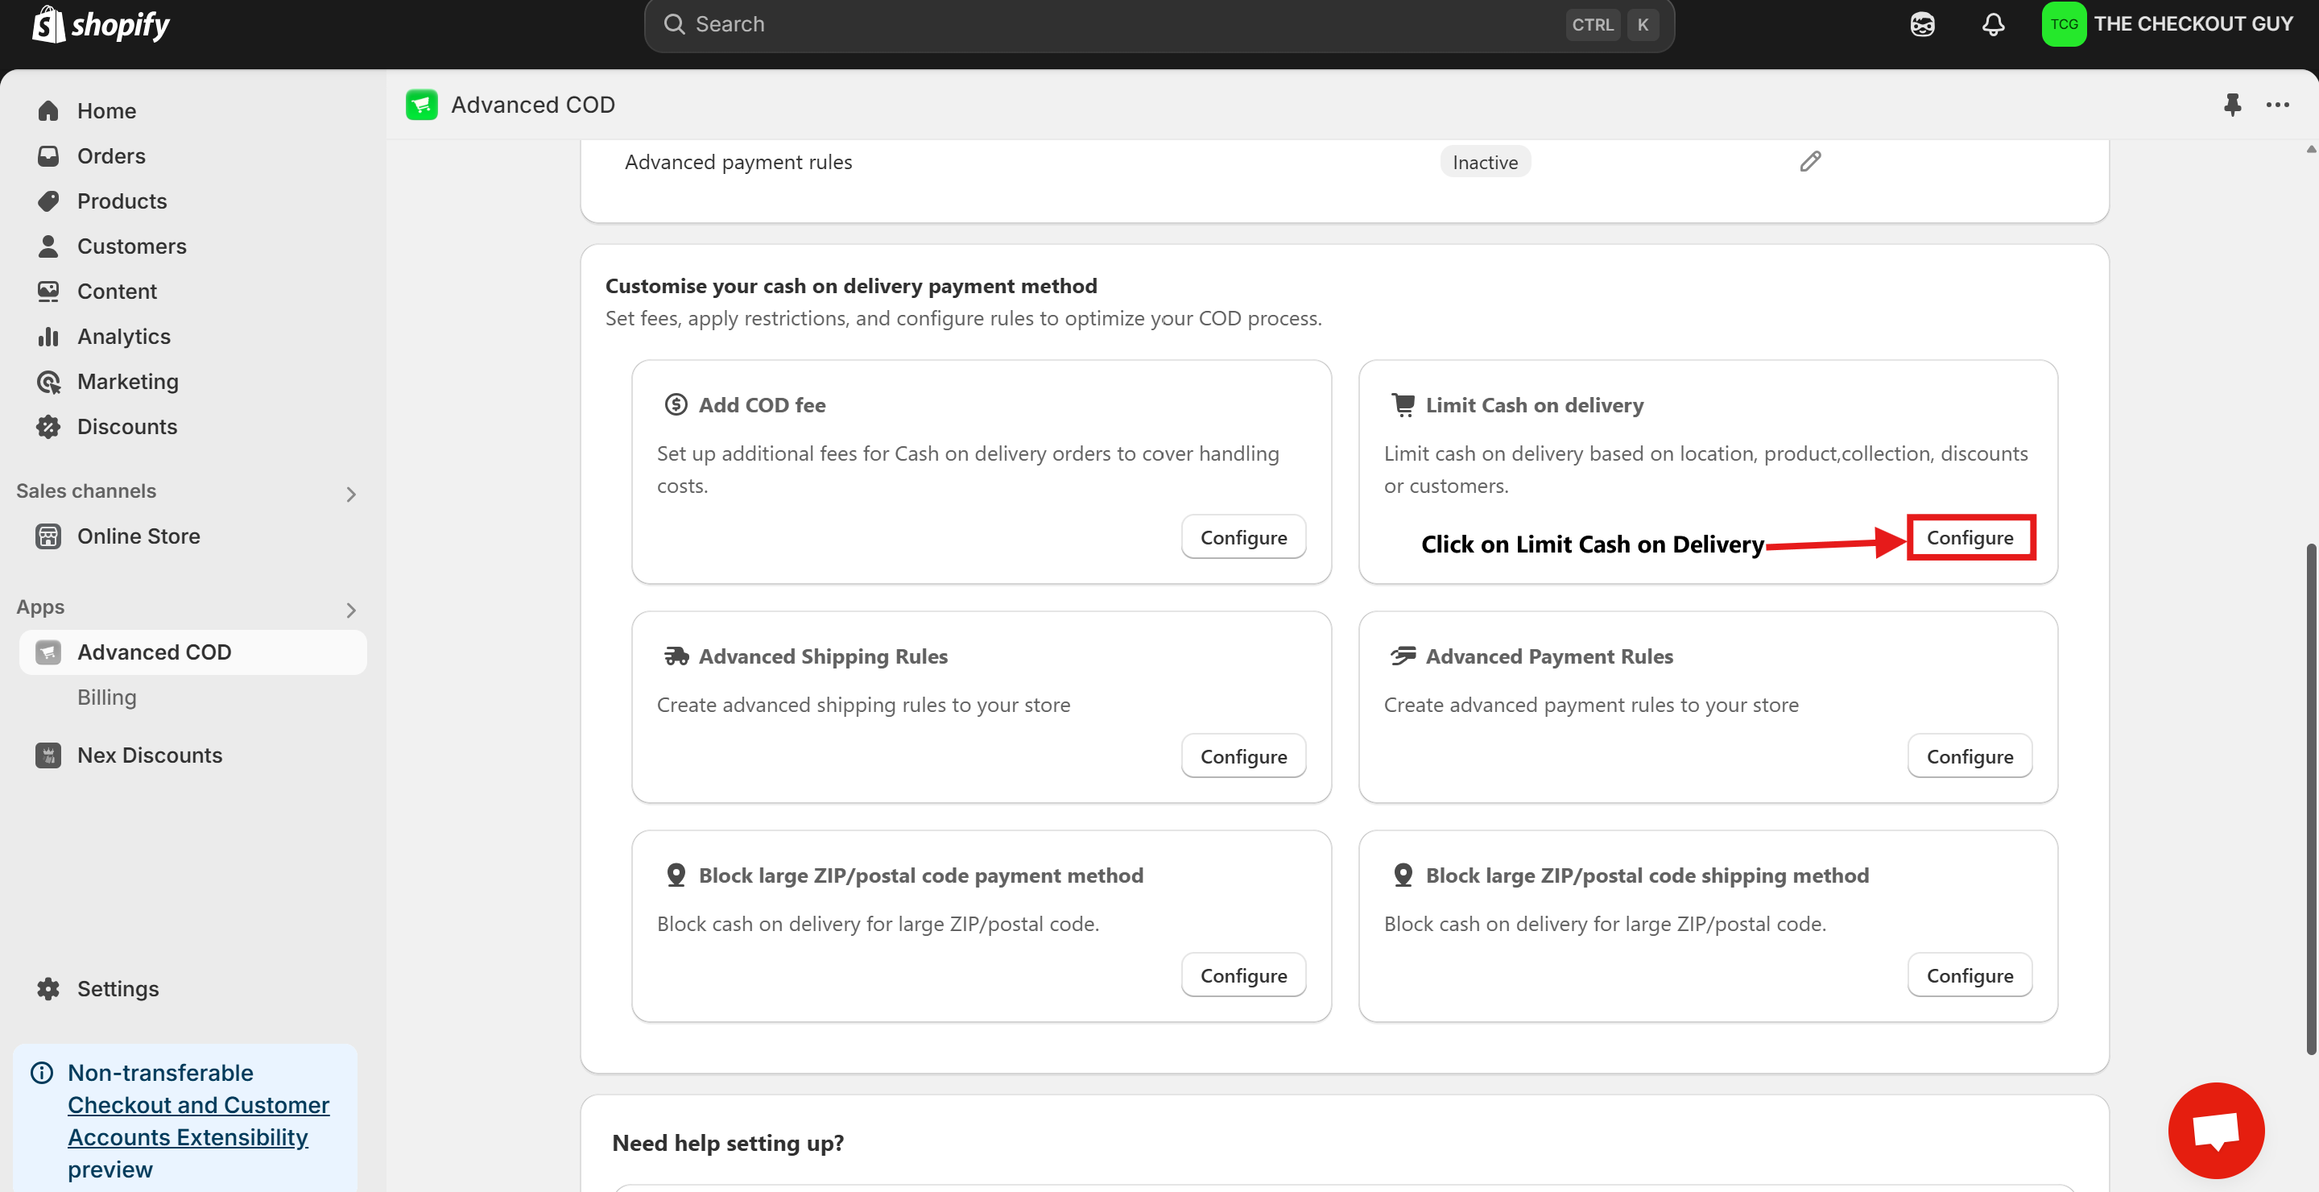Pin the Advanced COD app
This screenshot has width=2319, height=1192.
pyautogui.click(x=2232, y=105)
